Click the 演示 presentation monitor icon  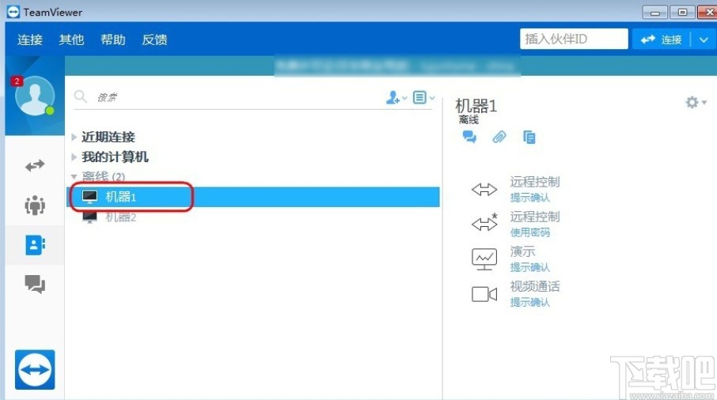[484, 259]
